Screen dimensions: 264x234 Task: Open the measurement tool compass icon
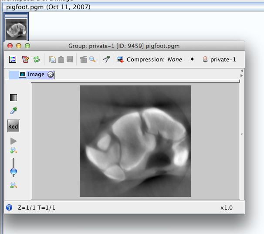click(x=106, y=59)
